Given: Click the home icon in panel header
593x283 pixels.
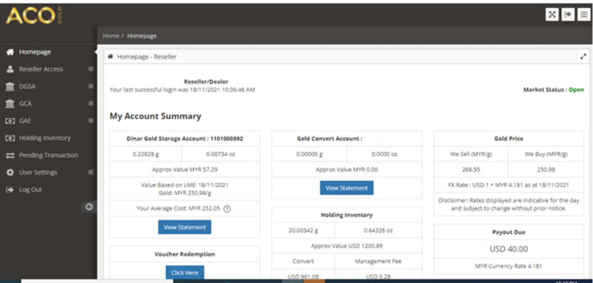Looking at the screenshot, I should 111,57.
